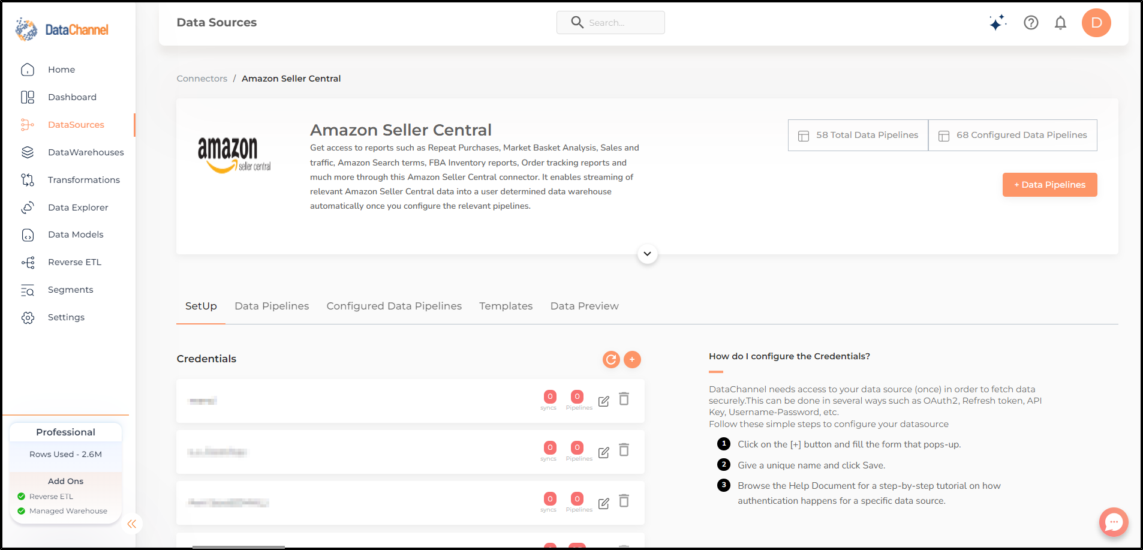
Task: Click the refresh credentials icon
Action: tap(611, 359)
